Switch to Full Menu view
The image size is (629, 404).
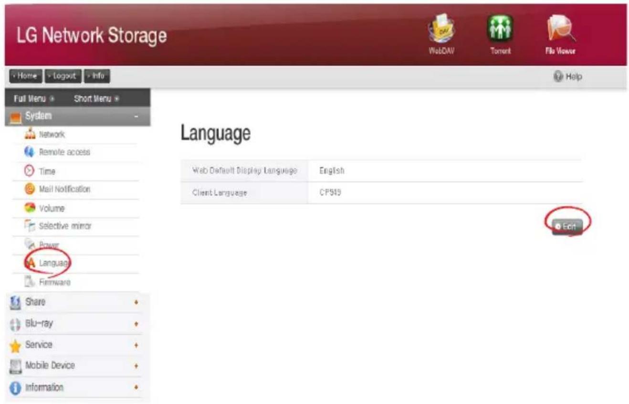click(35, 99)
